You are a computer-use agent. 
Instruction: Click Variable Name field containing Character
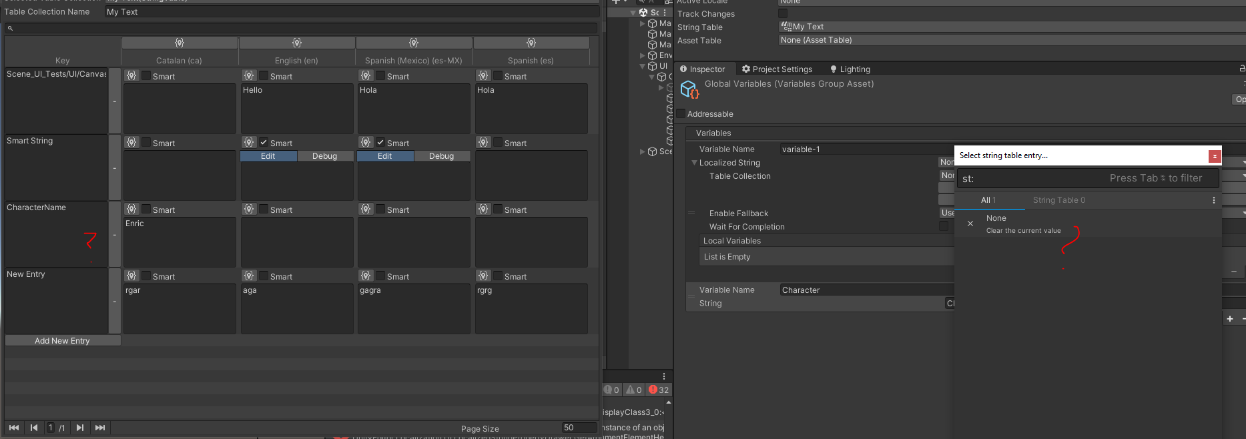867,290
